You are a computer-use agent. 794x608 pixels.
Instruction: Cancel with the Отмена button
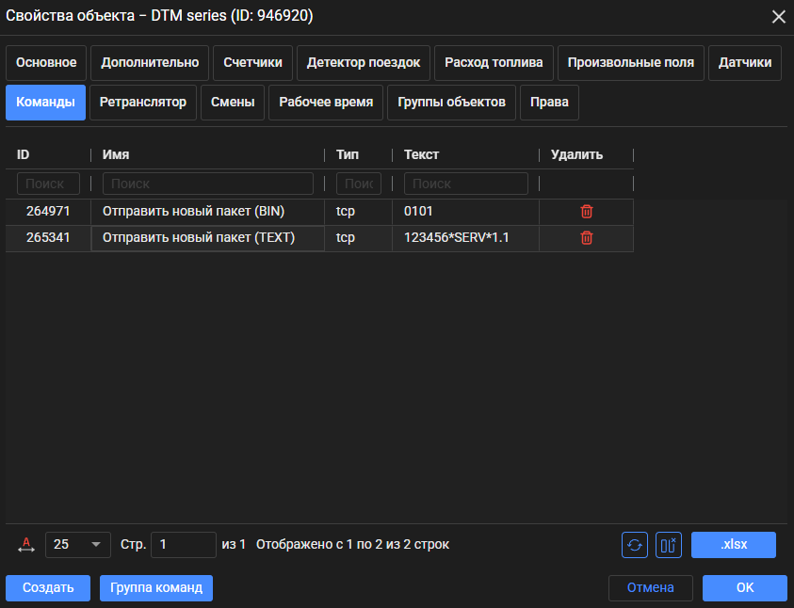point(650,588)
